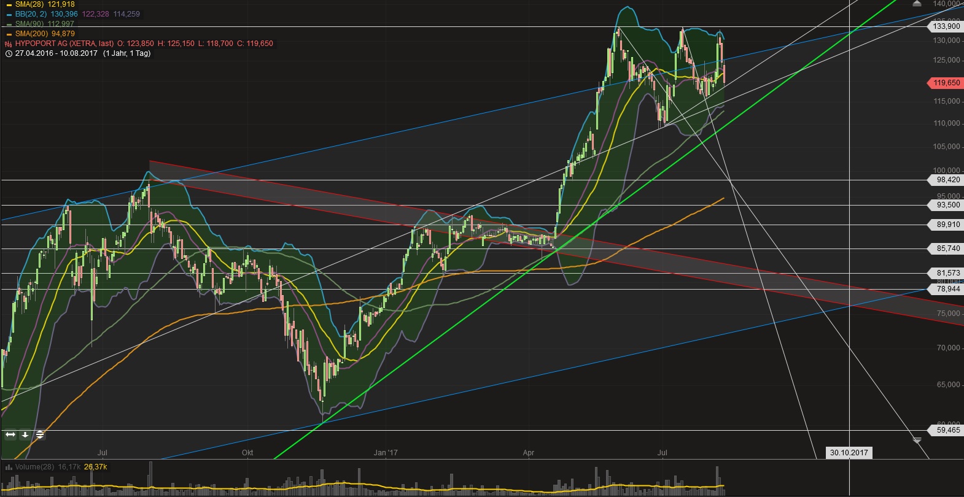Click the 30.10.2017 crosshair date label
This screenshot has height=497, width=964.
pyautogui.click(x=849, y=453)
